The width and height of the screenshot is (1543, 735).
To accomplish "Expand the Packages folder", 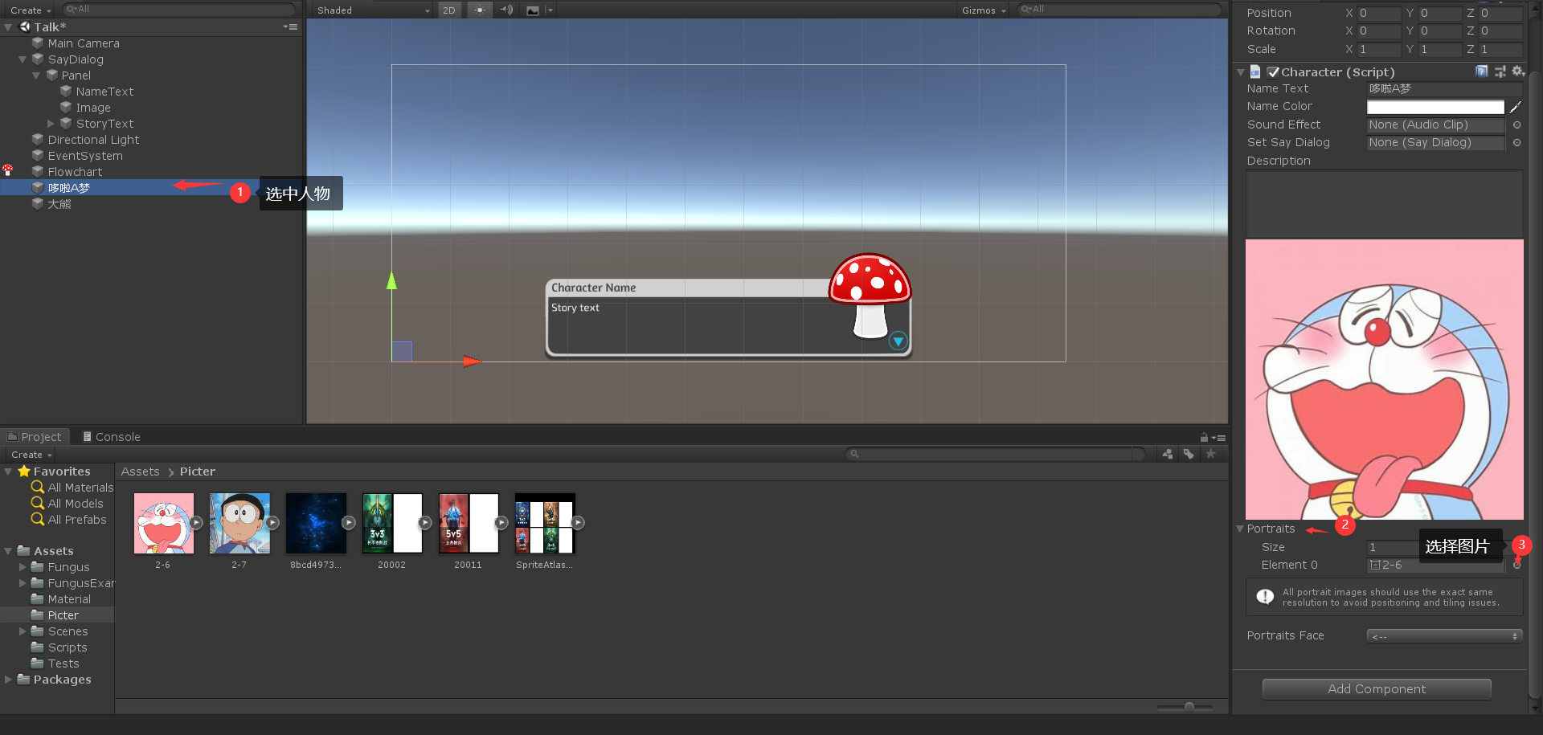I will click(x=8, y=680).
